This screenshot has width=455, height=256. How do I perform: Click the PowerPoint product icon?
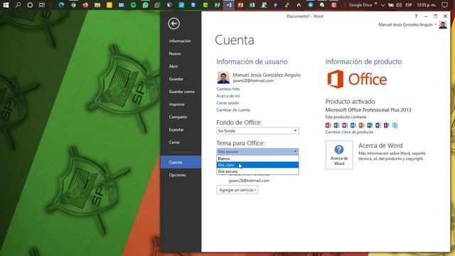(361, 125)
